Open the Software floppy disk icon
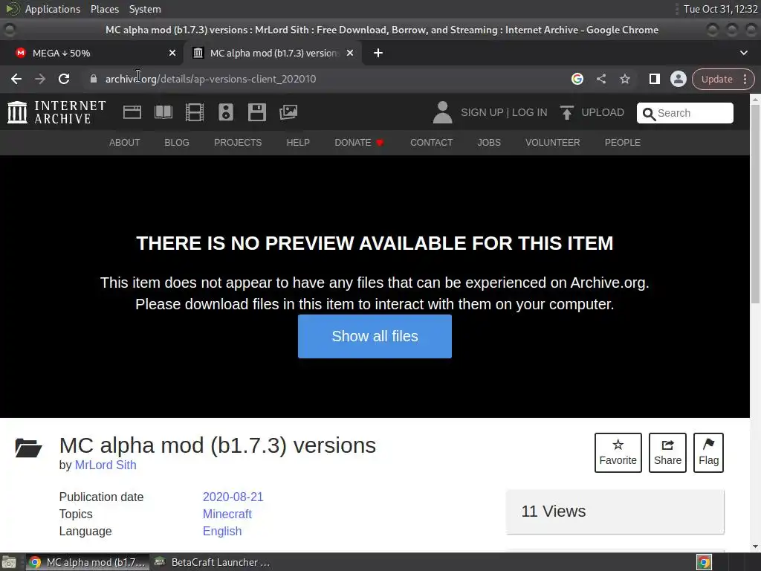This screenshot has width=761, height=571. (256, 112)
